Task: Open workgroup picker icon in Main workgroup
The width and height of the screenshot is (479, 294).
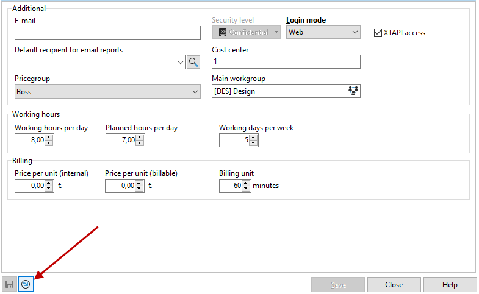Action: click(x=353, y=91)
